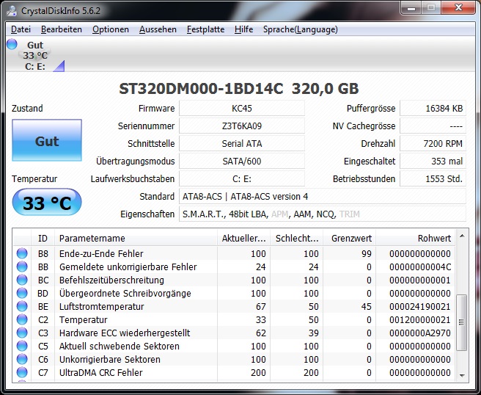This screenshot has height=395, width=481.
Task: Select the Unkorrigierbare Sektoren parameter text
Action: [110, 359]
